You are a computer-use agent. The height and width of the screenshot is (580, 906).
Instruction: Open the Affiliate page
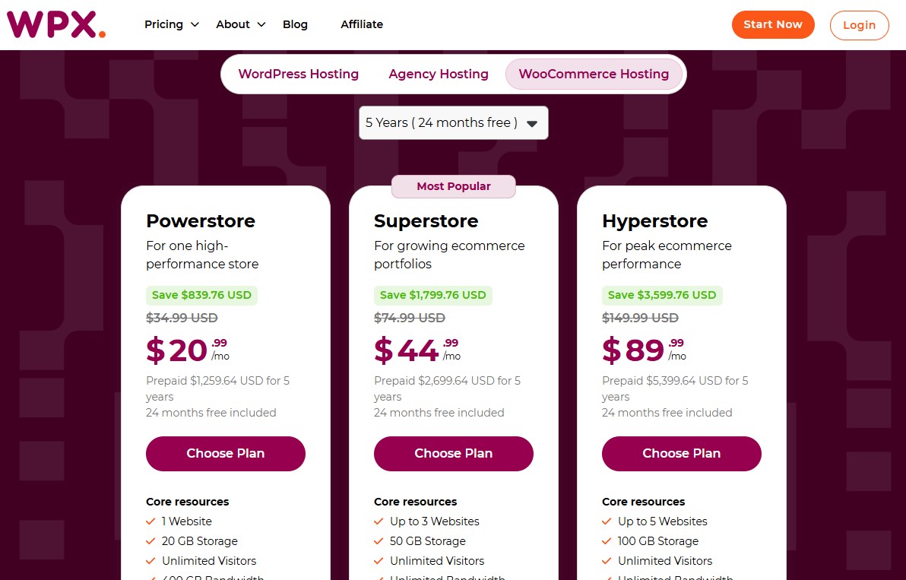pos(362,24)
